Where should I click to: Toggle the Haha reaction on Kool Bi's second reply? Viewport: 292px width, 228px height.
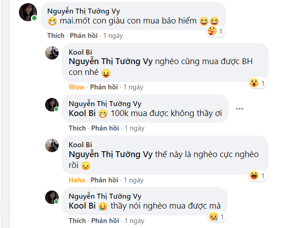point(77,180)
